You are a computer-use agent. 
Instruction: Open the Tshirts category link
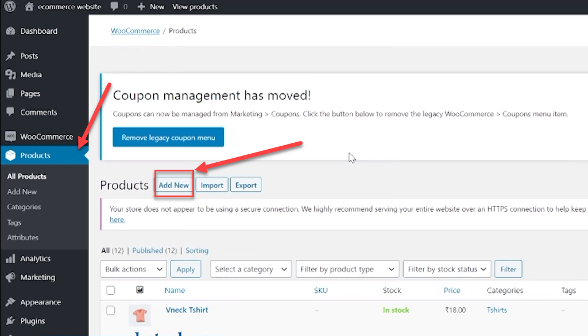[497, 310]
